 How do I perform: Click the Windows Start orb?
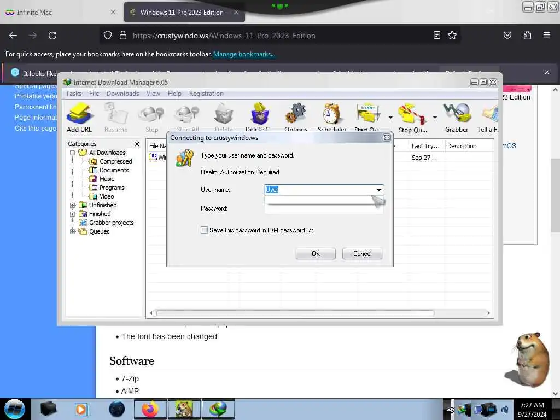pyautogui.click(x=15, y=409)
